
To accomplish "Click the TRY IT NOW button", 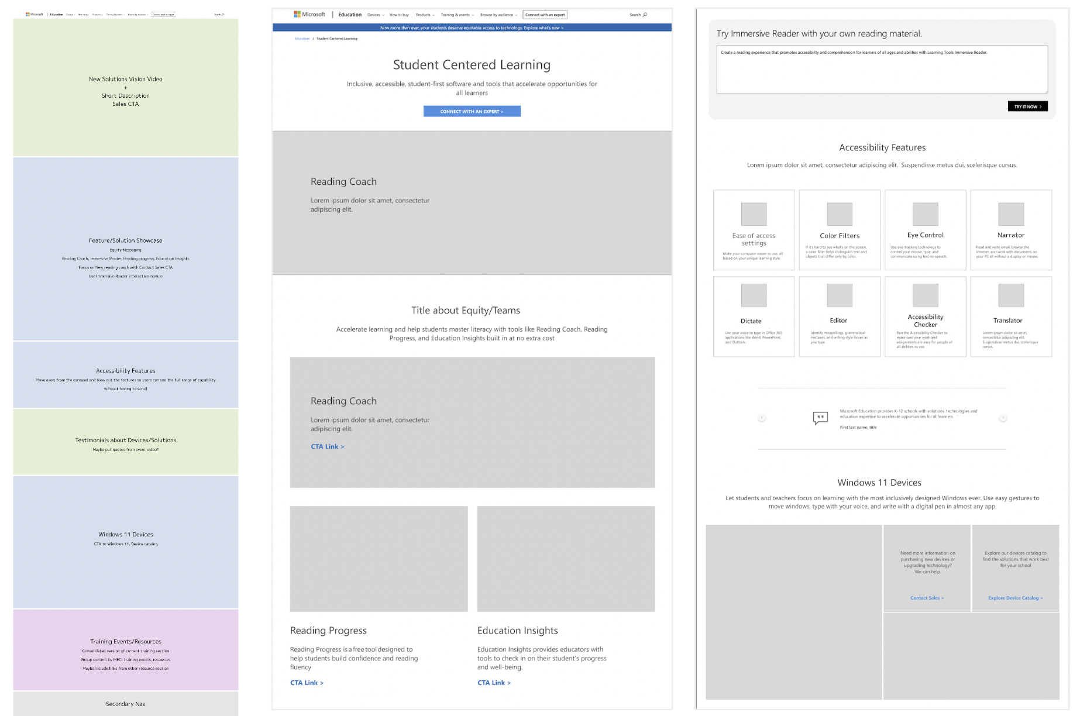I will pos(1028,106).
